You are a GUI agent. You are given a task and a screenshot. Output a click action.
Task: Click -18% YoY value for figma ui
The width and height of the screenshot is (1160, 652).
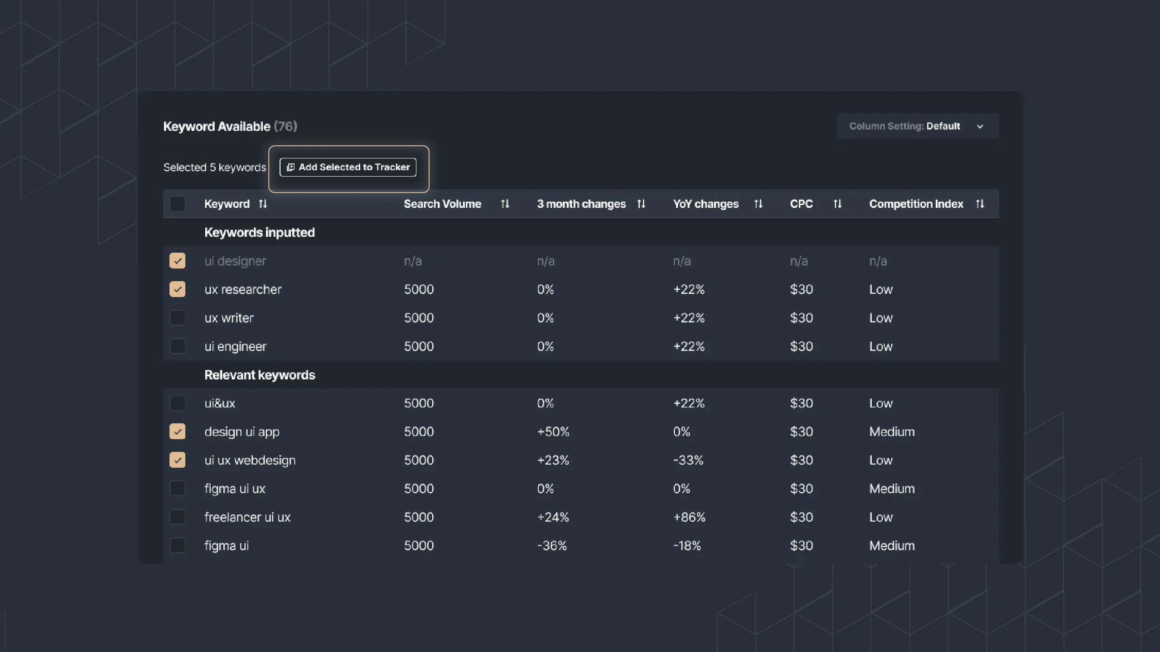pyautogui.click(x=687, y=546)
